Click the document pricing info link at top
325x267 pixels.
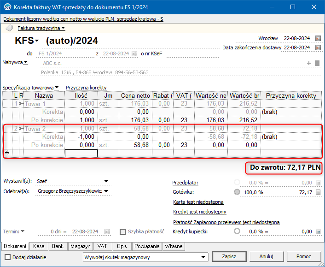pyautogui.click(x=83, y=19)
